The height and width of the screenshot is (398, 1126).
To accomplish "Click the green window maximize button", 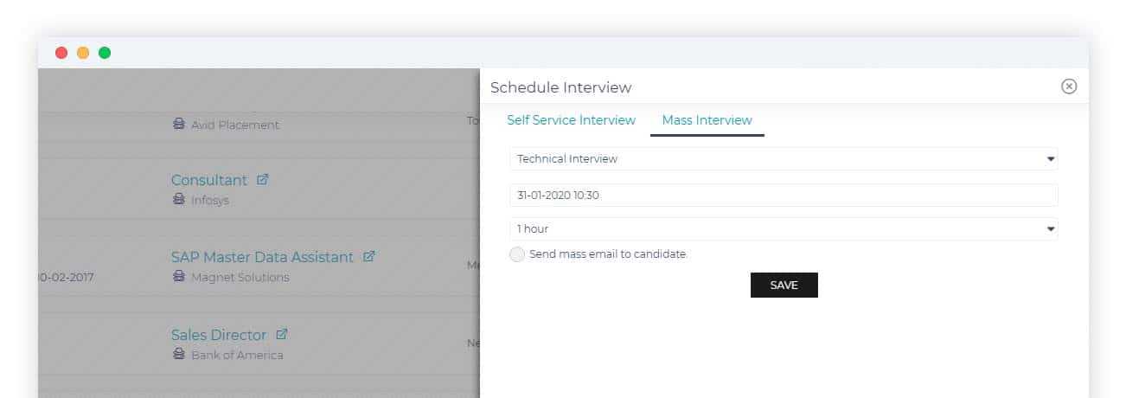I will click(x=105, y=53).
